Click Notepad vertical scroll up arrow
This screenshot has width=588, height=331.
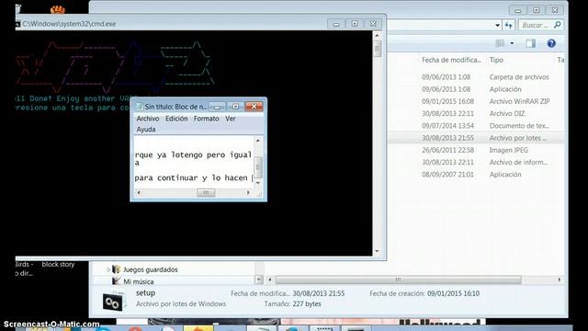257,141
